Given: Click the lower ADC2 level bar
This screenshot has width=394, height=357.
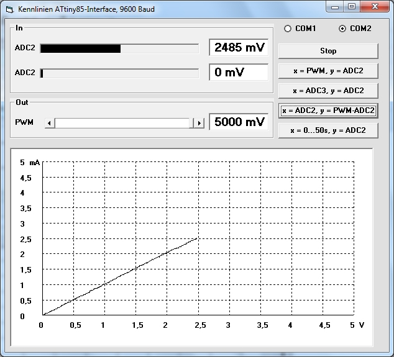Looking at the screenshot, I should click(119, 73).
